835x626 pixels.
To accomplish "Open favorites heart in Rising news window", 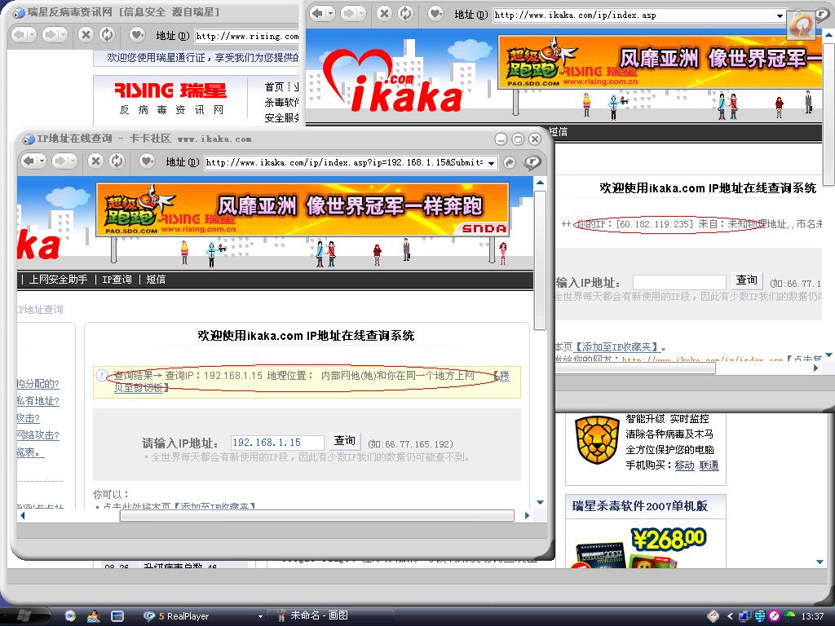I will (x=137, y=35).
